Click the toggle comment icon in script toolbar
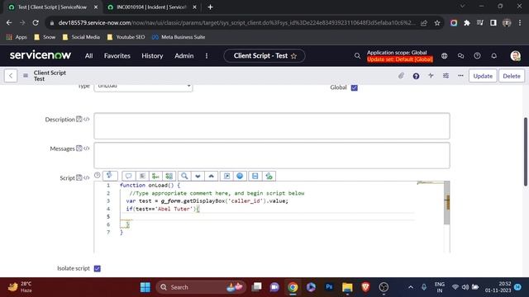Viewport: 529px width, 297px height. point(128,176)
